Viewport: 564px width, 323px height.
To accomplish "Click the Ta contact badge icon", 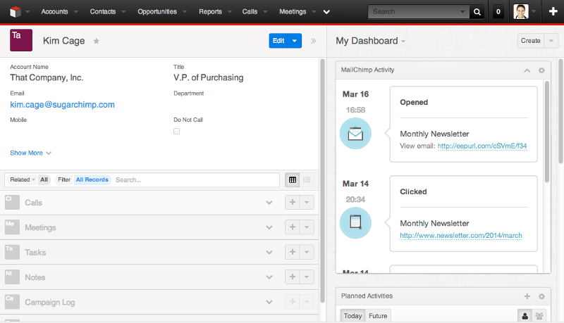I will 21,40.
